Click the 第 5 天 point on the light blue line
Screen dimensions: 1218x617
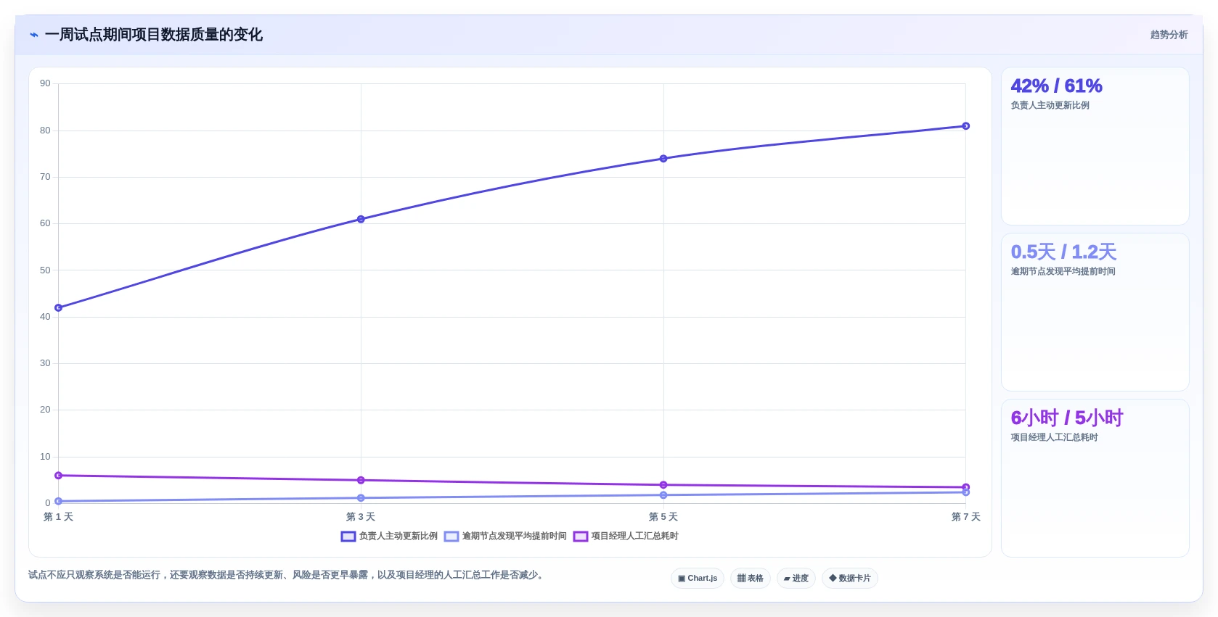[x=663, y=495]
